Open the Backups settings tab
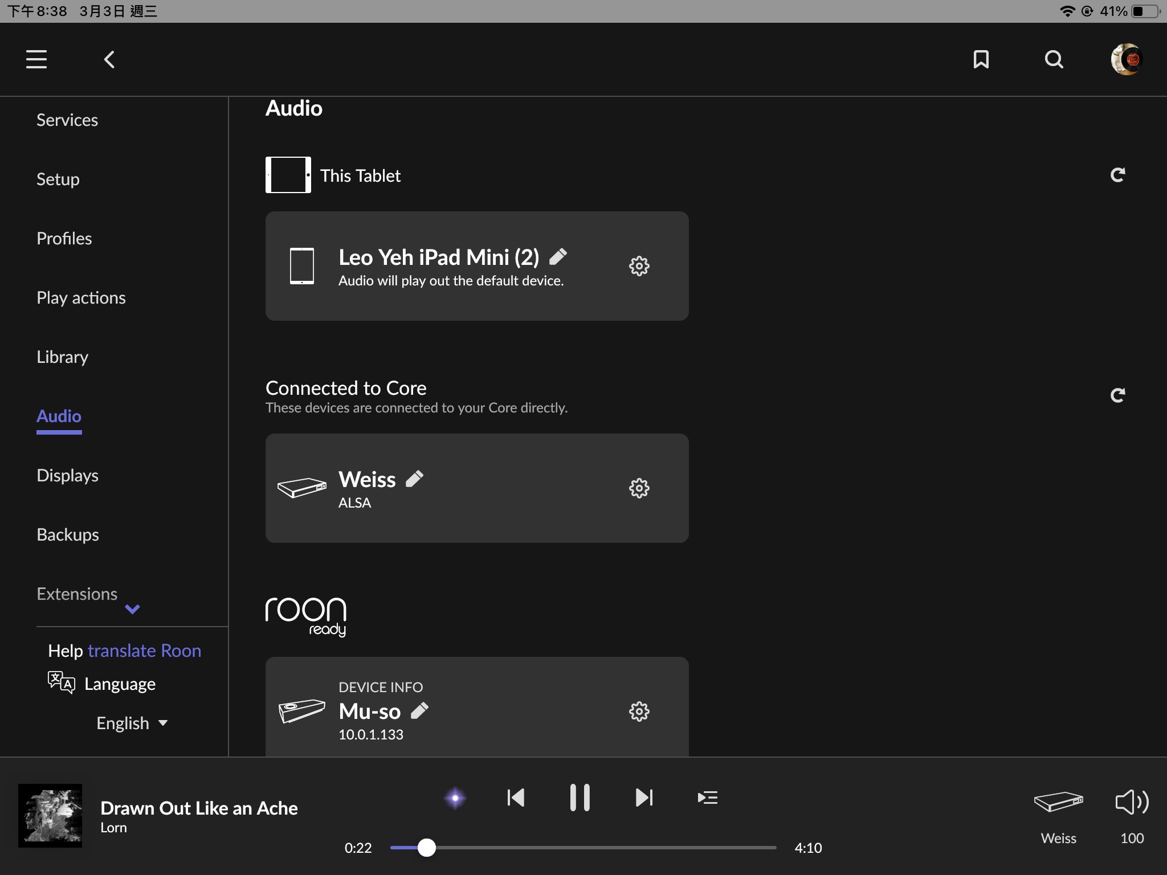The width and height of the screenshot is (1167, 875). (x=68, y=534)
